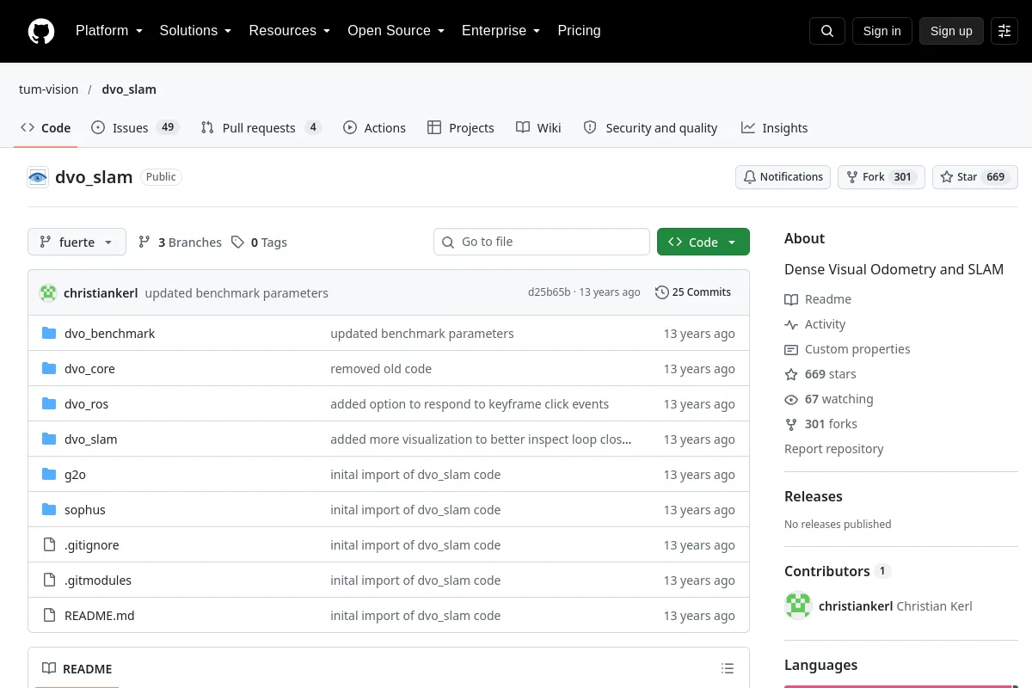Open the christiankerl author name in commit row
The image size is (1032, 688).
point(101,292)
